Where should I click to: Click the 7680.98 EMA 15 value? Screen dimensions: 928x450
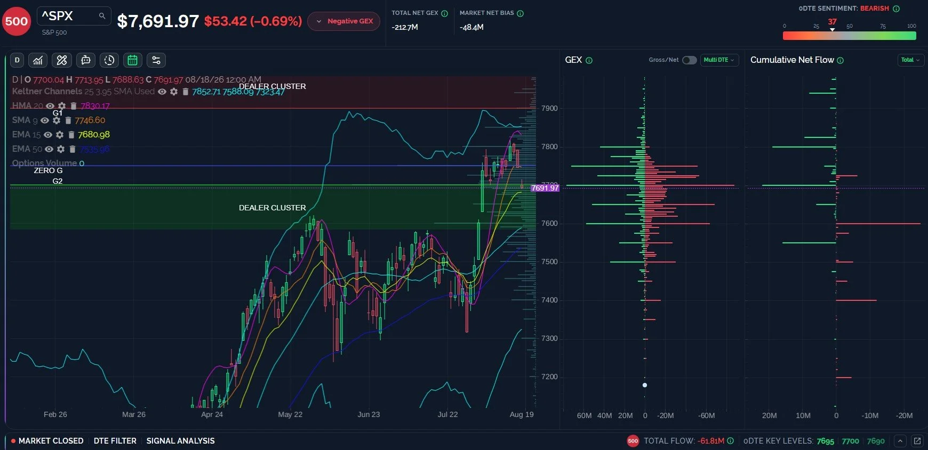coord(94,135)
